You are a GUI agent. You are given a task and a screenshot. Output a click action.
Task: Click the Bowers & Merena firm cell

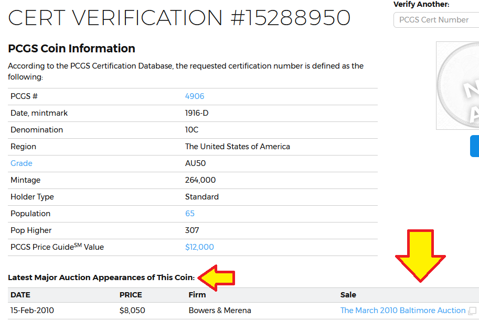(x=220, y=310)
